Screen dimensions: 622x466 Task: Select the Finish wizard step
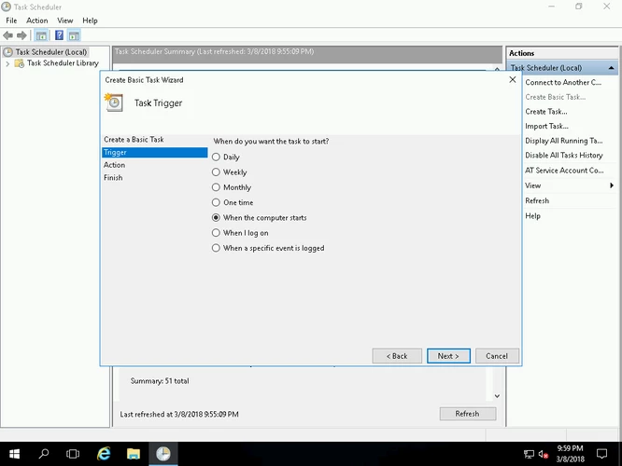point(113,178)
